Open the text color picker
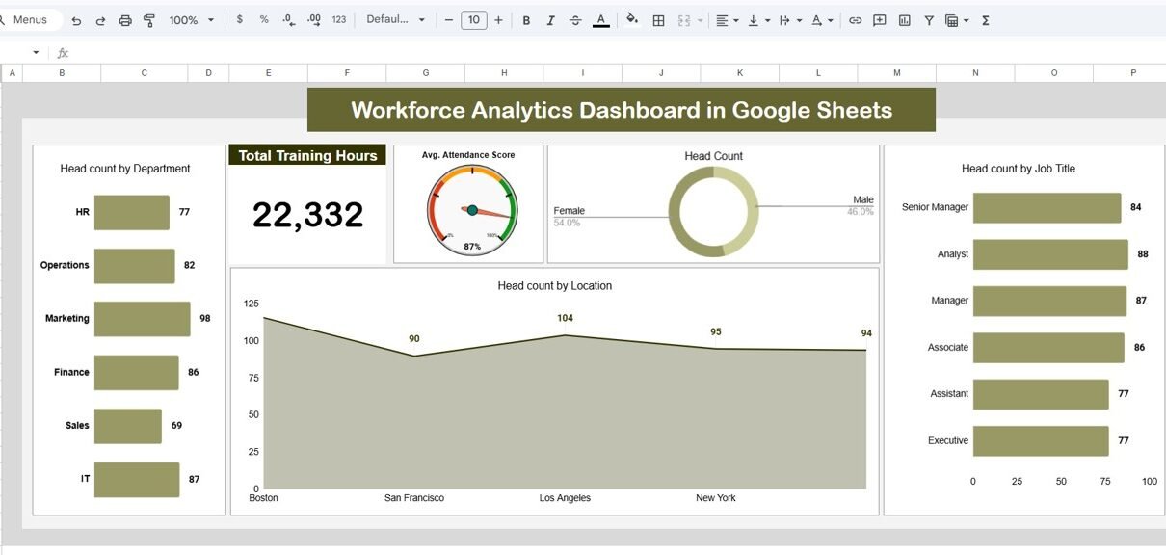Screen dimensions: 1166x555 pos(600,20)
